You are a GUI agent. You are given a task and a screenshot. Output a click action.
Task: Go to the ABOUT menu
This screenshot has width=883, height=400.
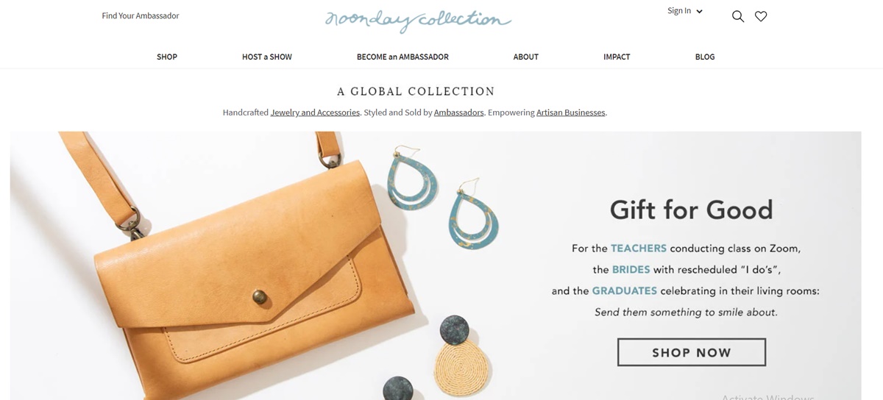tap(526, 57)
